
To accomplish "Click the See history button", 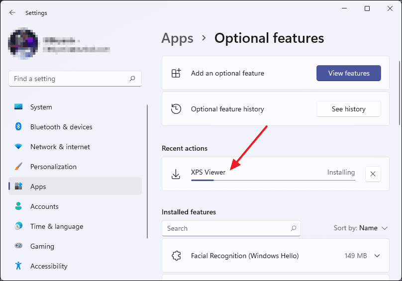I will 348,109.
